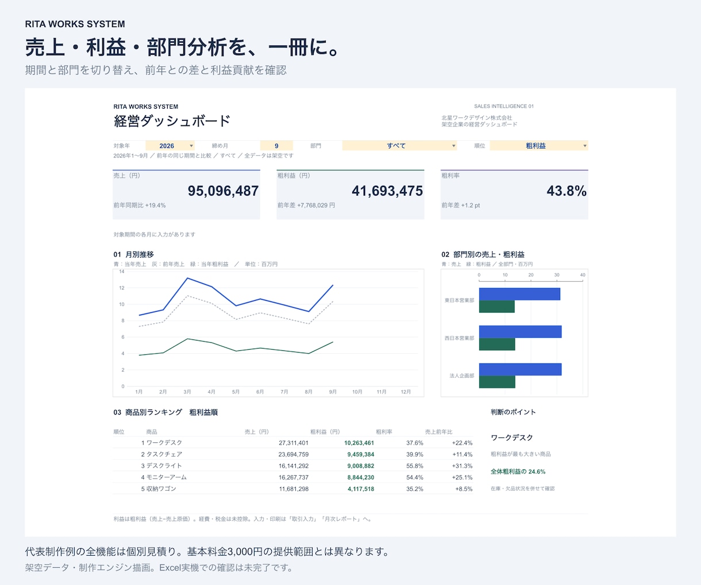This screenshot has width=701, height=585.
Task: Click the gross profit value 8,844,230
Action: [361, 477]
